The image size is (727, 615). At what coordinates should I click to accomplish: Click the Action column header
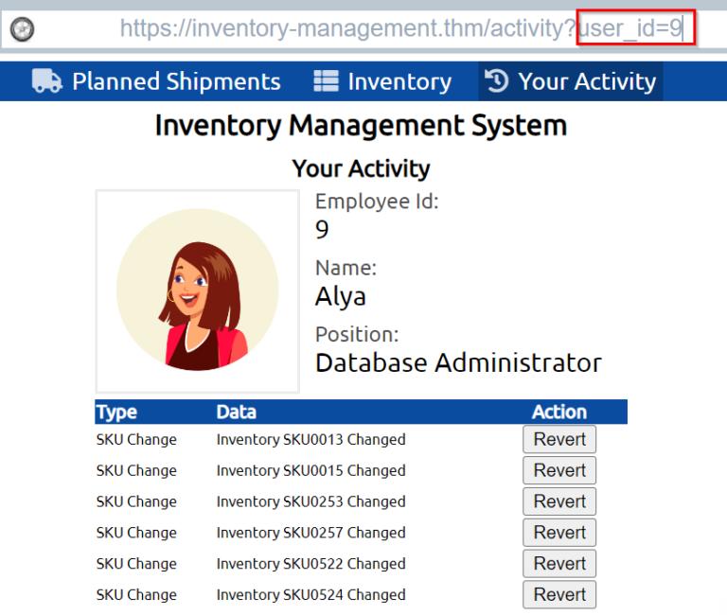click(559, 413)
